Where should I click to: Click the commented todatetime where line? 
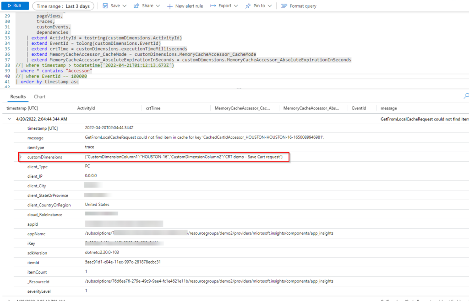(95, 65)
